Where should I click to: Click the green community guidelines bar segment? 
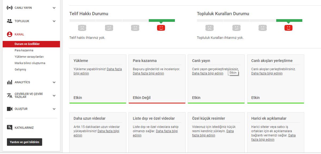(289, 20)
